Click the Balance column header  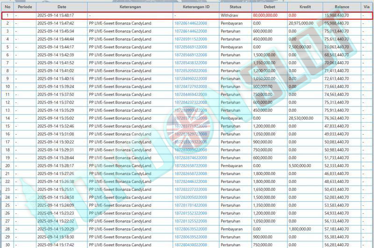point(342,7)
